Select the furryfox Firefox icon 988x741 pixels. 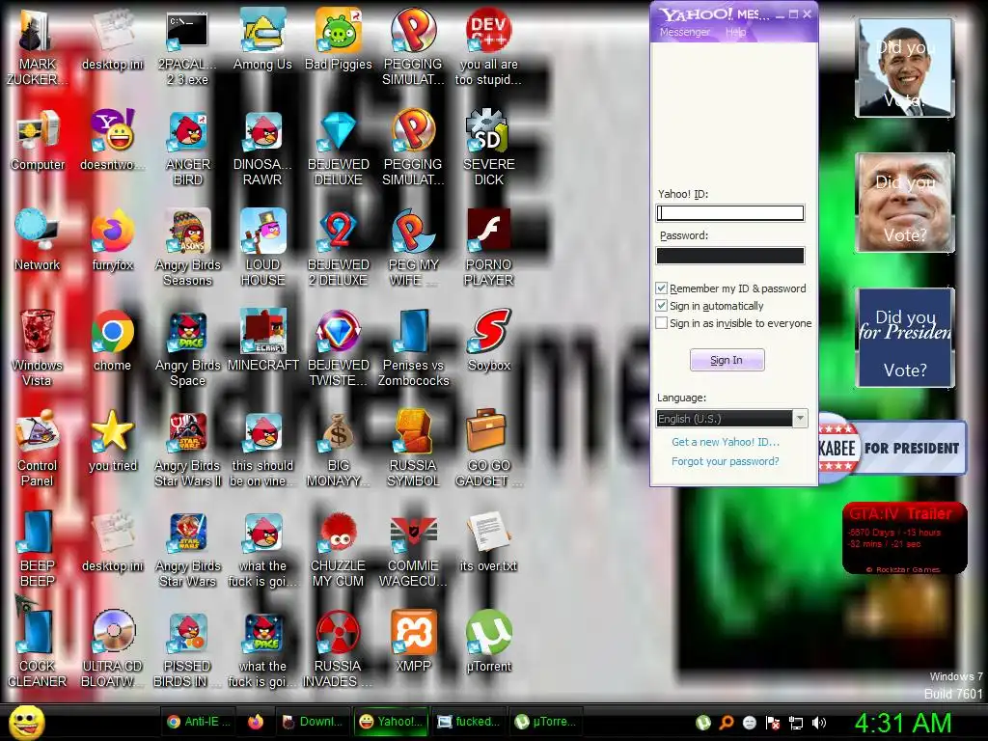(113, 240)
